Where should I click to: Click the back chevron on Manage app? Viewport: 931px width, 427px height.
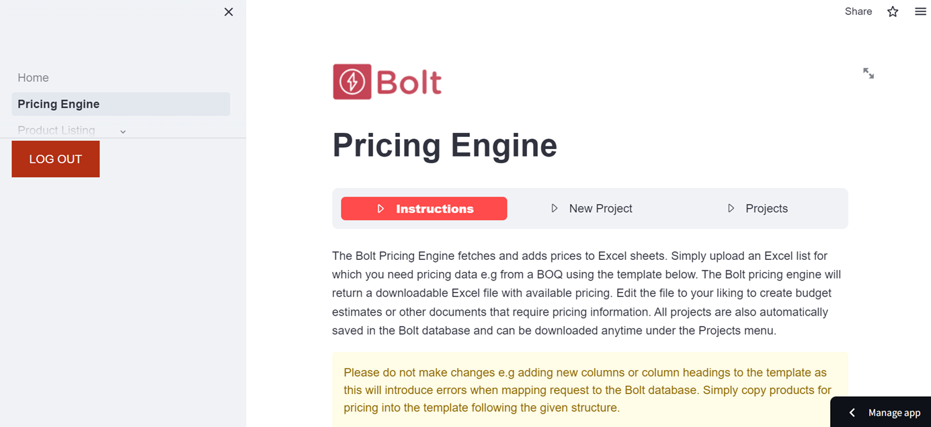[x=852, y=412]
